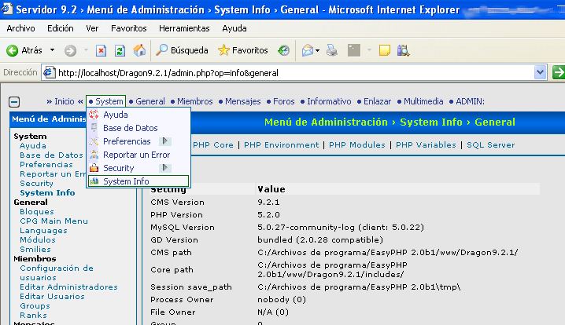Screen dimensions: 565x325
Task: Go to Home page via house icon
Action: click(x=139, y=50)
